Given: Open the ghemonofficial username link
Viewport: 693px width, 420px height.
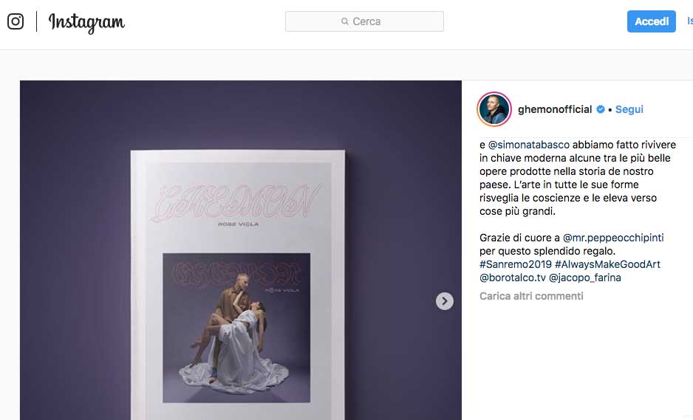Looking at the screenshot, I should pos(555,109).
